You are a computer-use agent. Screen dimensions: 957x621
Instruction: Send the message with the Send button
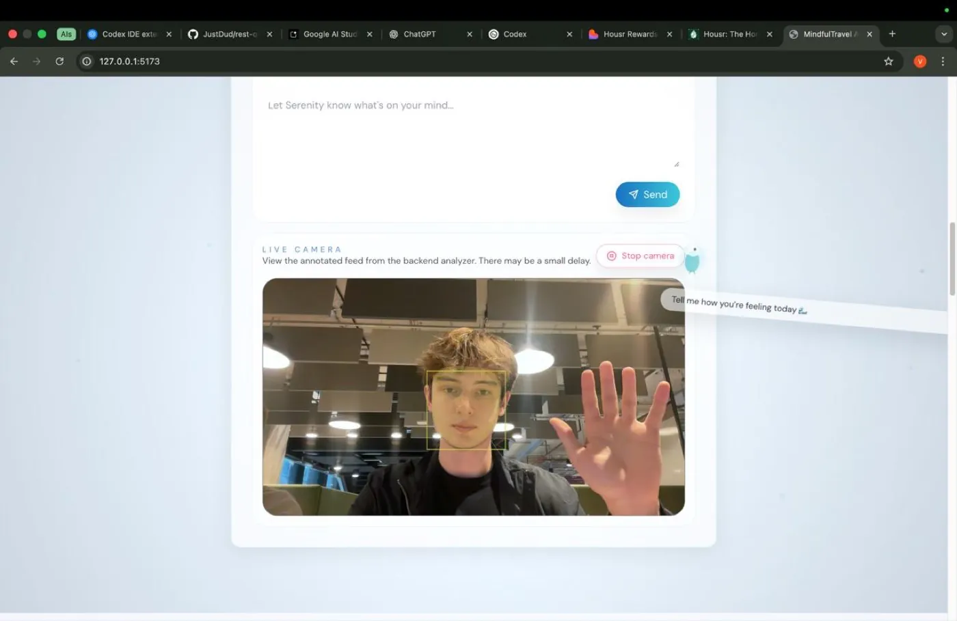pos(647,195)
